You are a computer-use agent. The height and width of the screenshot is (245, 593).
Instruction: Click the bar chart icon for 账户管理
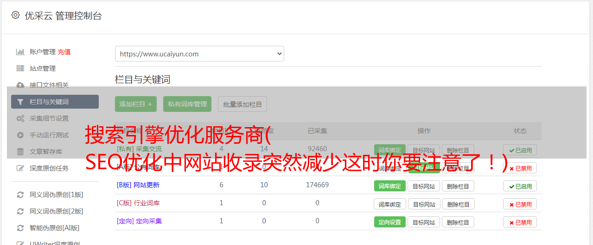20,52
